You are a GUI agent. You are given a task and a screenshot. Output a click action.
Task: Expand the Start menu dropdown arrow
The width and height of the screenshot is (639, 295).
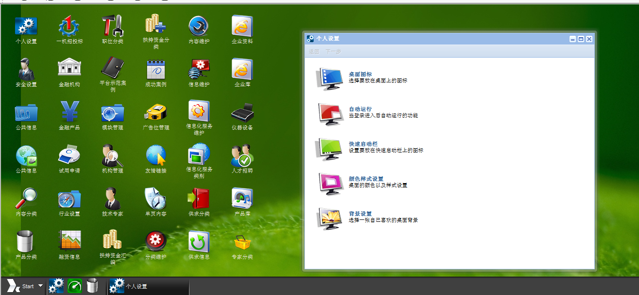tap(40, 286)
